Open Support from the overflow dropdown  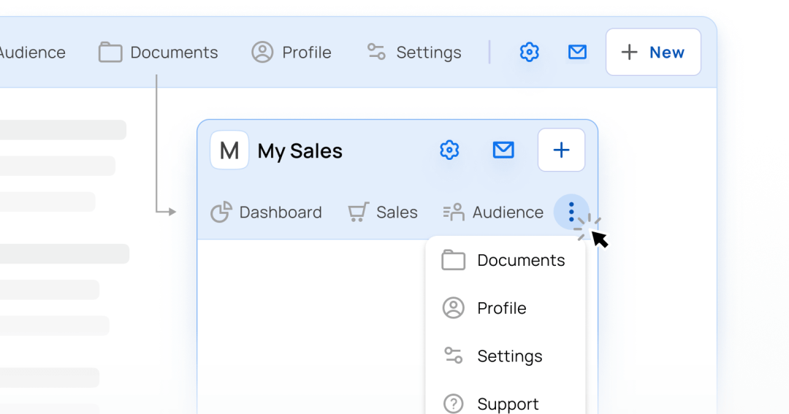pos(506,404)
